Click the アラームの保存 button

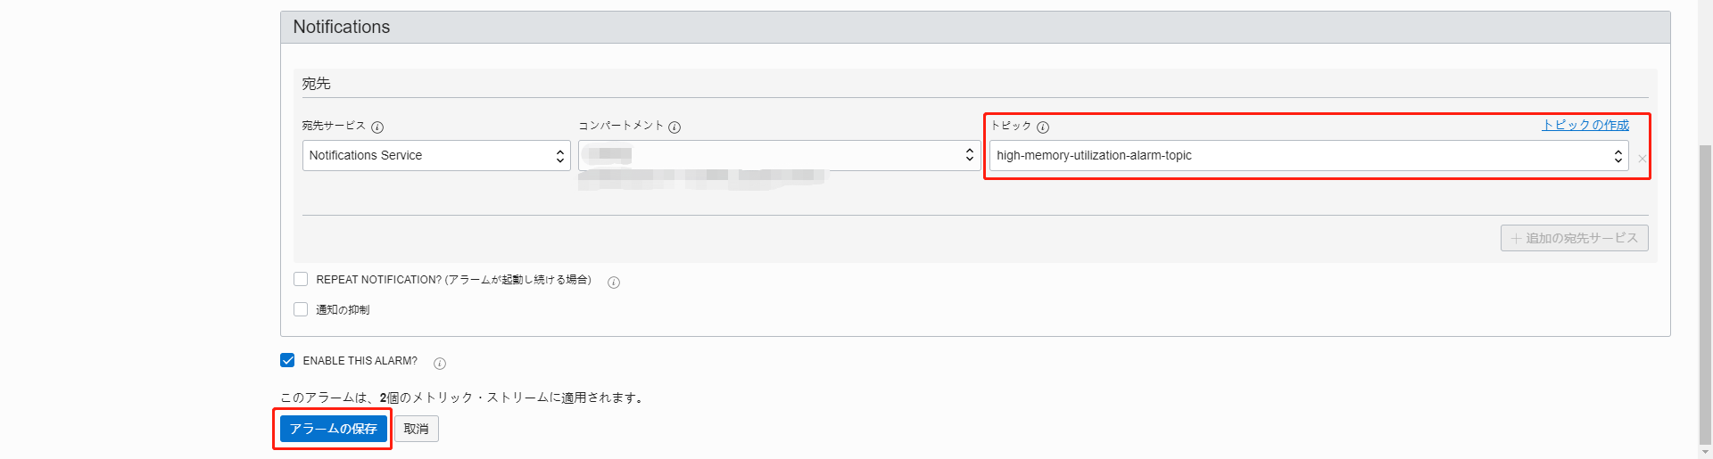tap(333, 429)
